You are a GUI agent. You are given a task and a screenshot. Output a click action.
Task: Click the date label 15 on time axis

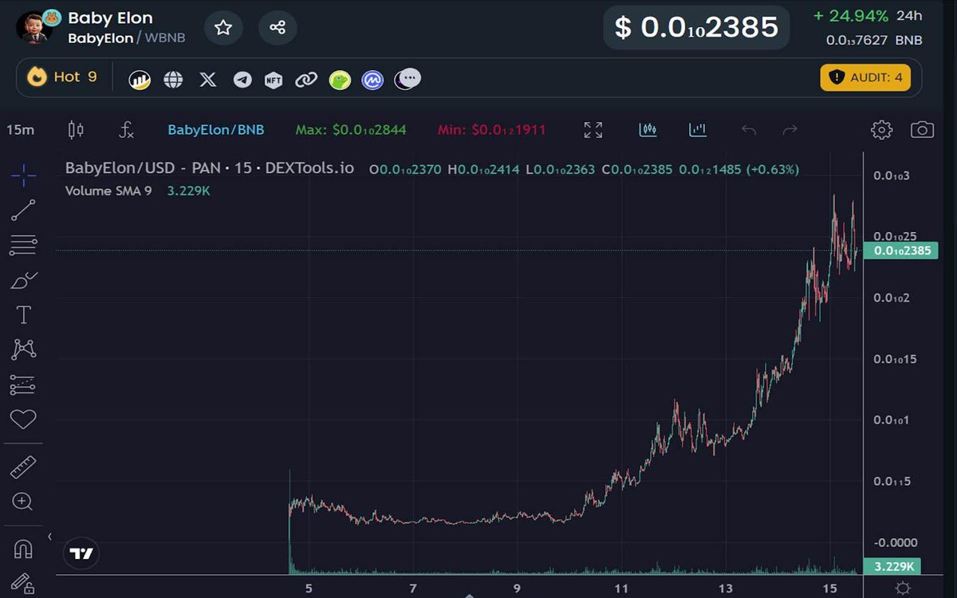(829, 588)
